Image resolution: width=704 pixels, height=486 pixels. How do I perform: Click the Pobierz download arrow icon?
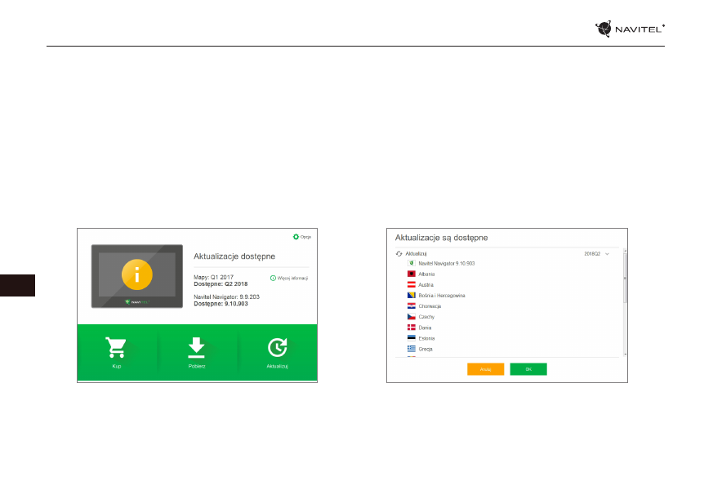[x=196, y=347]
